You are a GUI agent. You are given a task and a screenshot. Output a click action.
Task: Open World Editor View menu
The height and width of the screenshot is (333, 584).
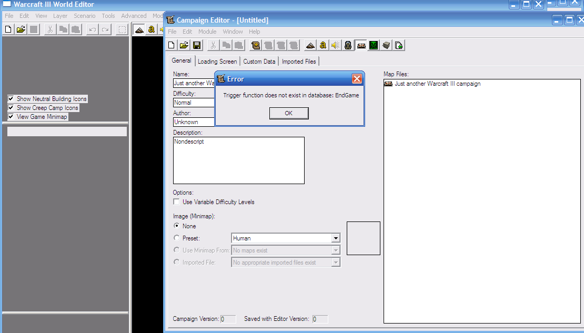click(x=41, y=16)
